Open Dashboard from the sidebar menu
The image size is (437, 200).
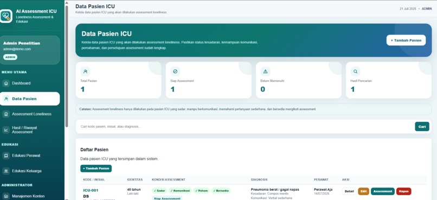pyautogui.click(x=29, y=83)
